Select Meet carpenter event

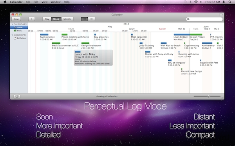coord(139,37)
